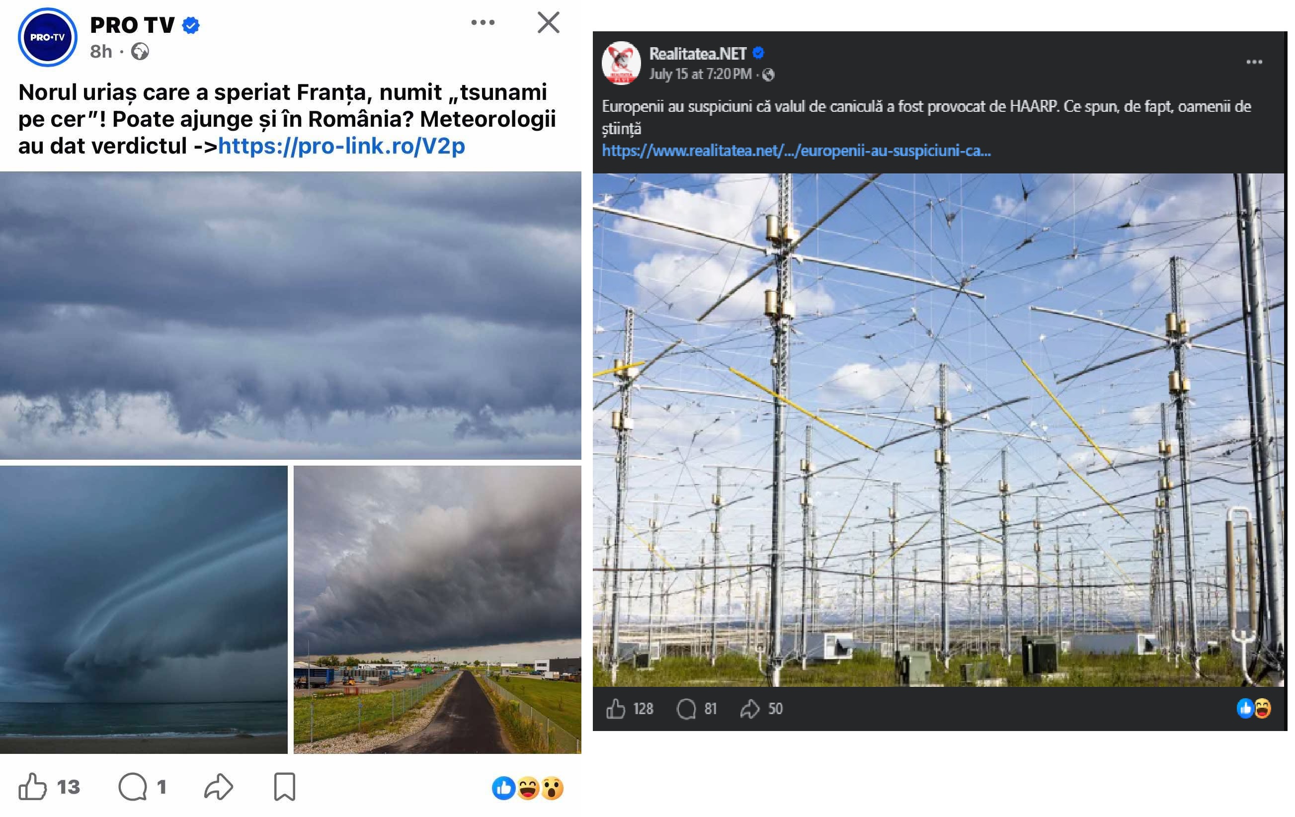View the storm cloud over road photo

437,609
